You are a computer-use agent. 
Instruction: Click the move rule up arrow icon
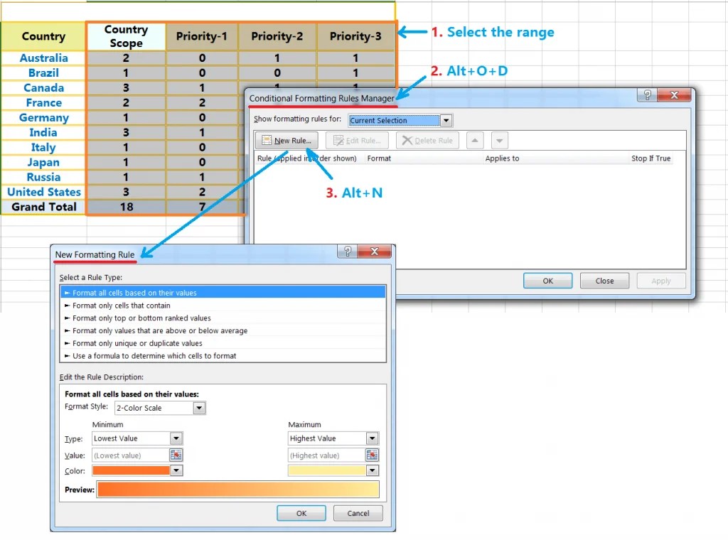pyautogui.click(x=474, y=140)
